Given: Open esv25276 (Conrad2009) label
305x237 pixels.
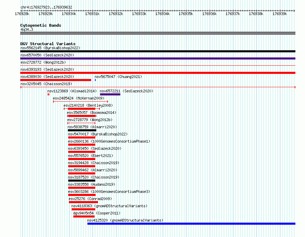Looking at the screenshot, I should pos(90,199).
